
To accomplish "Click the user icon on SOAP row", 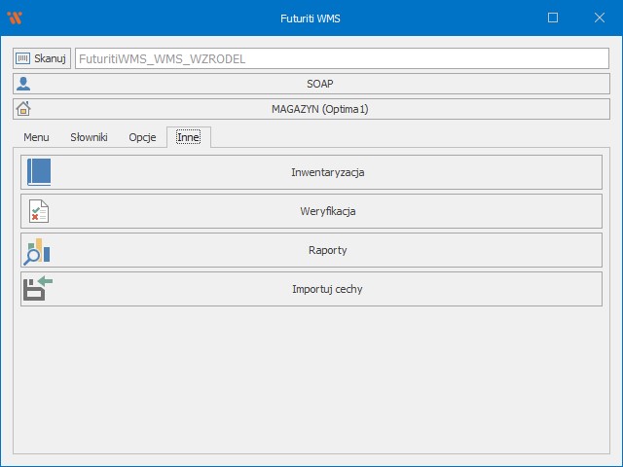I will click(x=24, y=84).
